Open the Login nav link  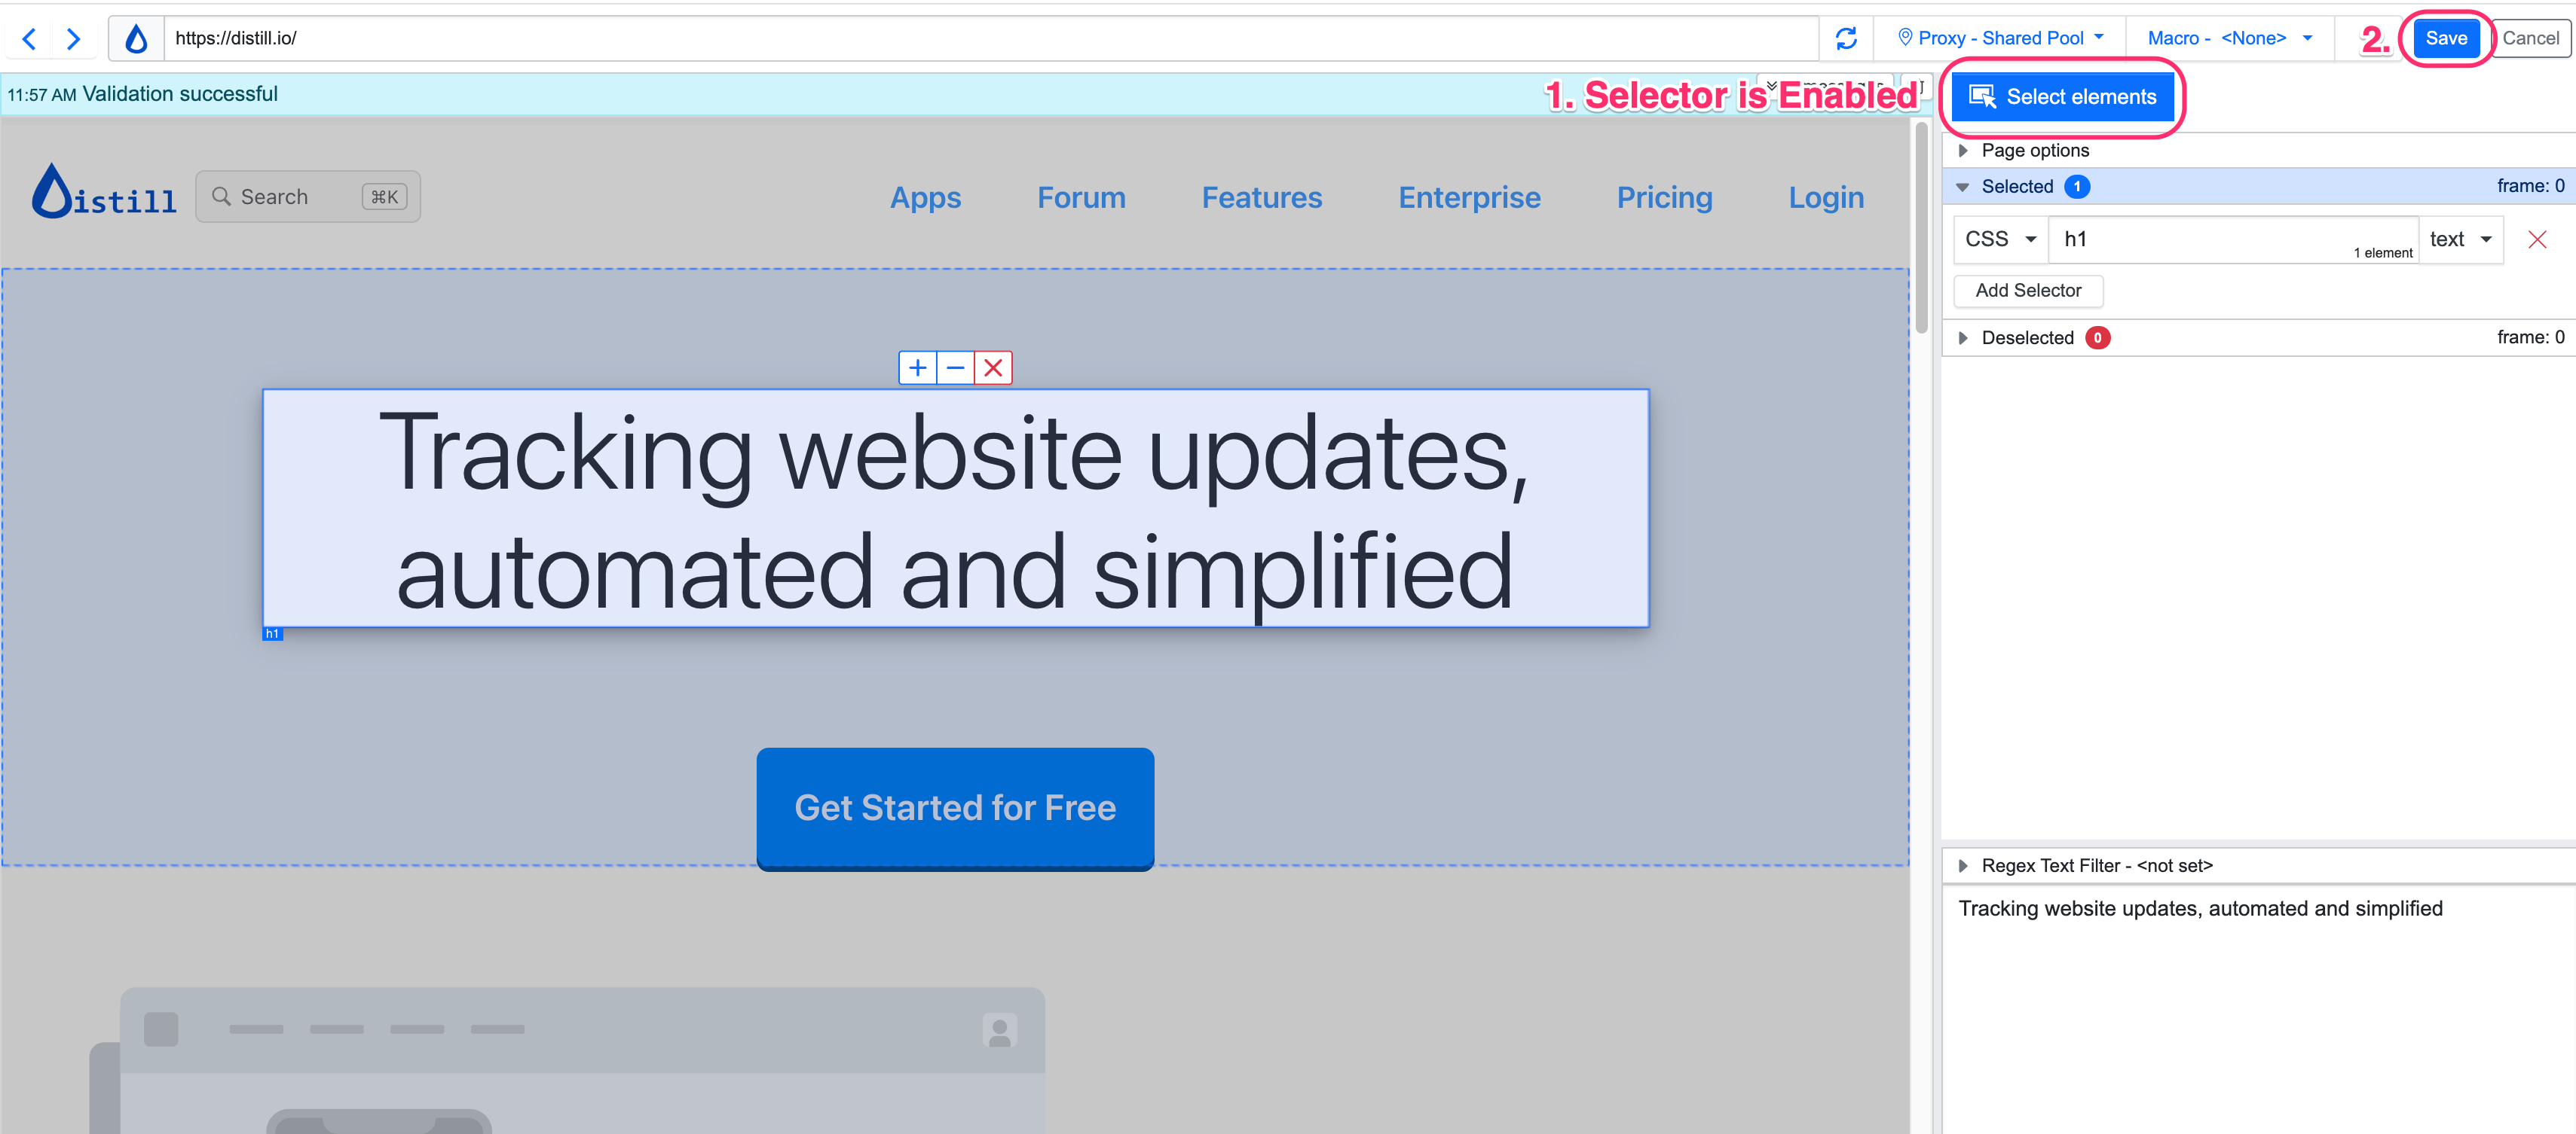point(1826,198)
